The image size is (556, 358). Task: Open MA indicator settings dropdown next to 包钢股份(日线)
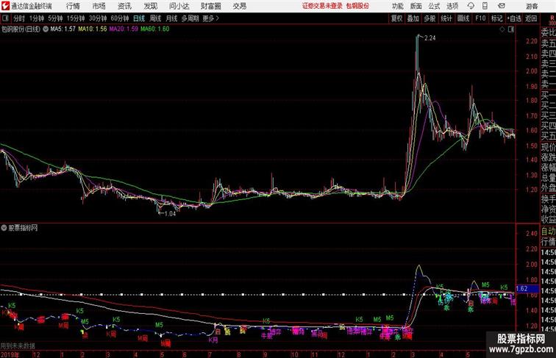[x=46, y=29]
